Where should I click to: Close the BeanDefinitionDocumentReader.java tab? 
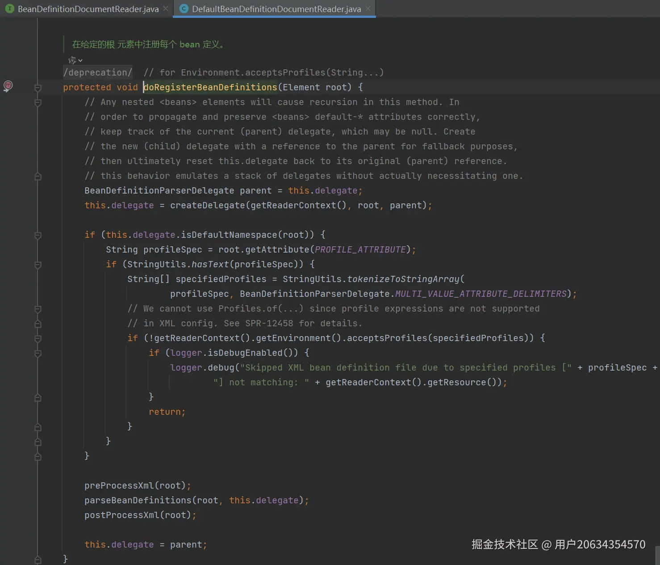pyautogui.click(x=166, y=8)
